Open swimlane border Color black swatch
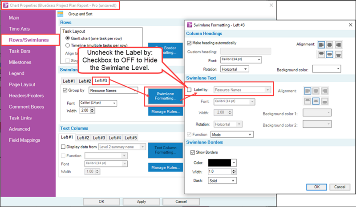Image resolution: width=356 pixels, height=207 pixels. (x=222, y=163)
